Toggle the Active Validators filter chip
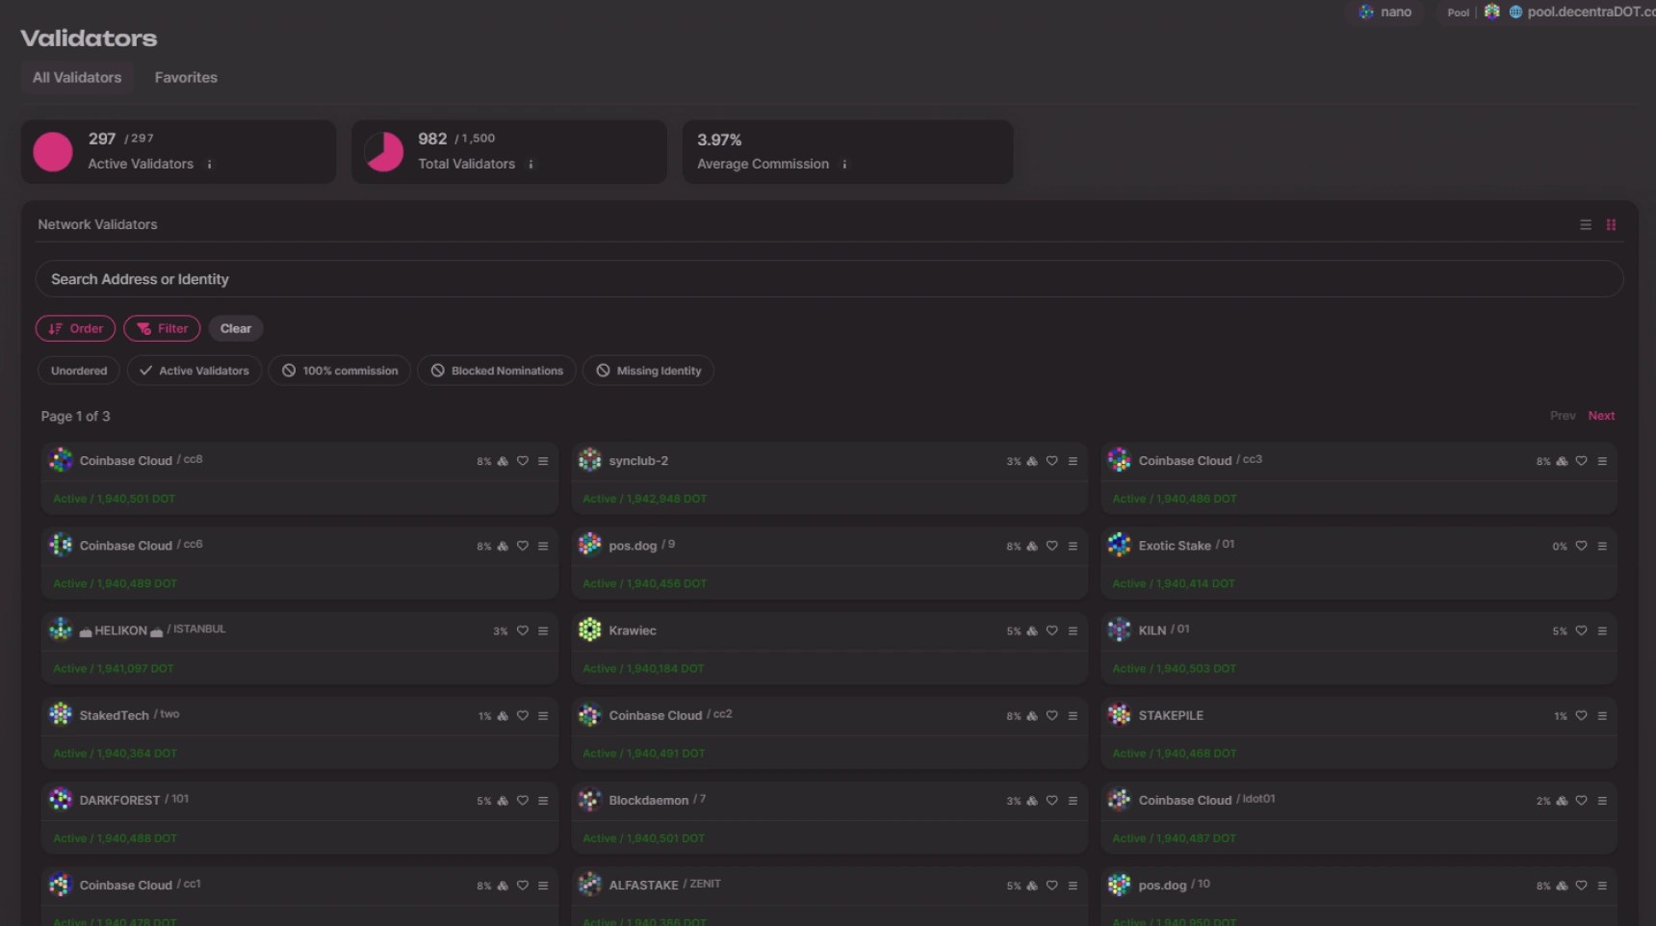This screenshot has width=1656, height=926. (194, 371)
